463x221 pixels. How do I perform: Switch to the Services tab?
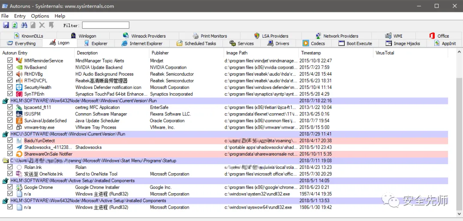point(241,44)
